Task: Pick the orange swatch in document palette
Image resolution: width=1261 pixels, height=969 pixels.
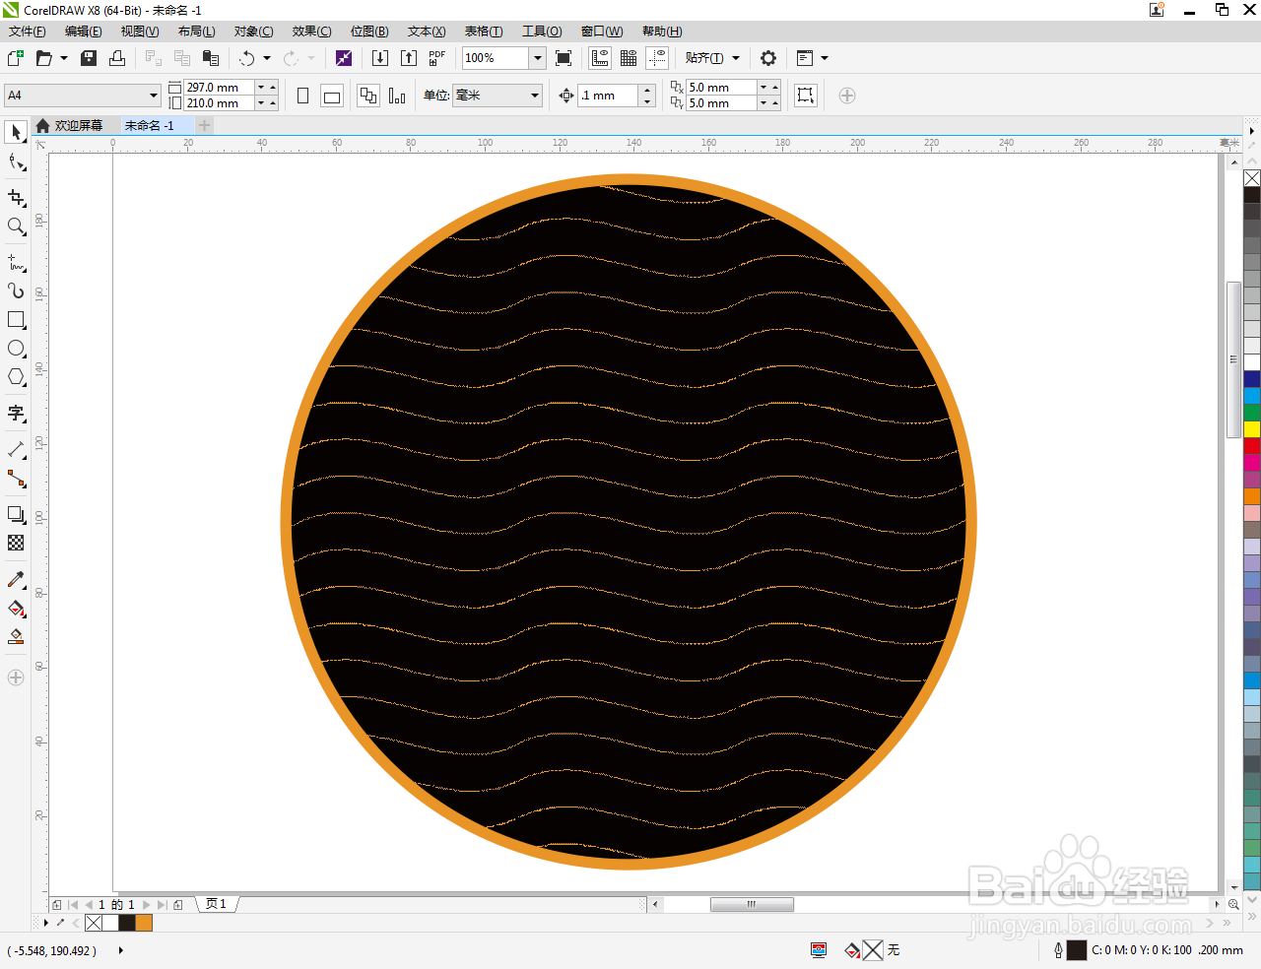Action: [144, 923]
